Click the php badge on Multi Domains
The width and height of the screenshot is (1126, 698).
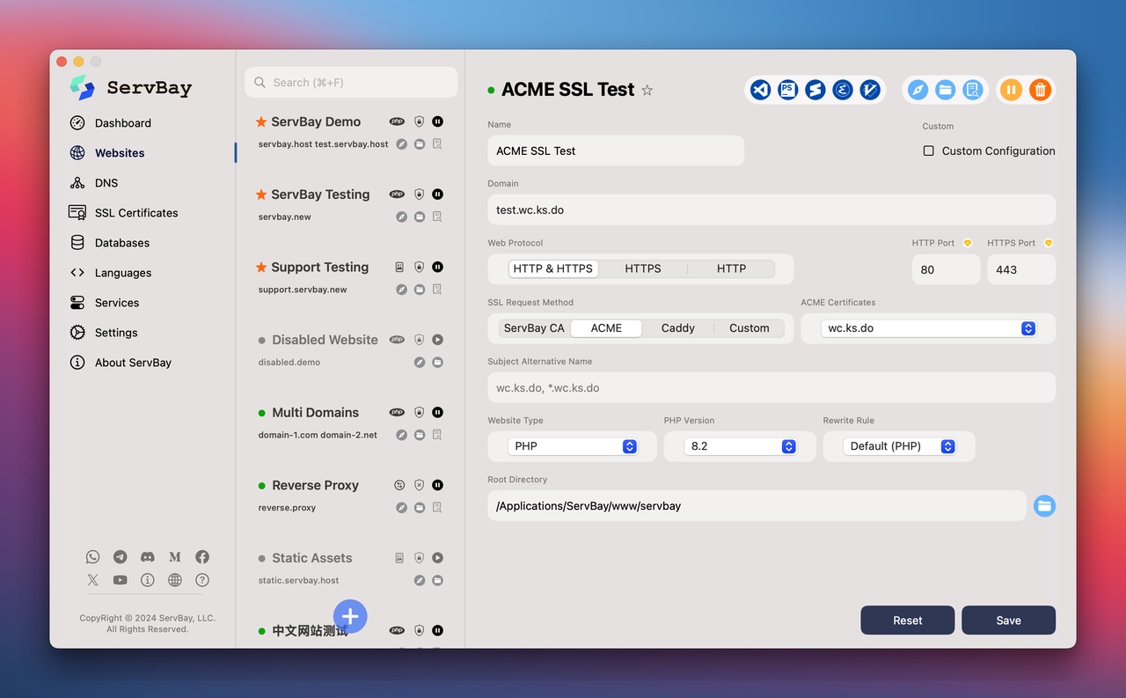pyautogui.click(x=398, y=412)
